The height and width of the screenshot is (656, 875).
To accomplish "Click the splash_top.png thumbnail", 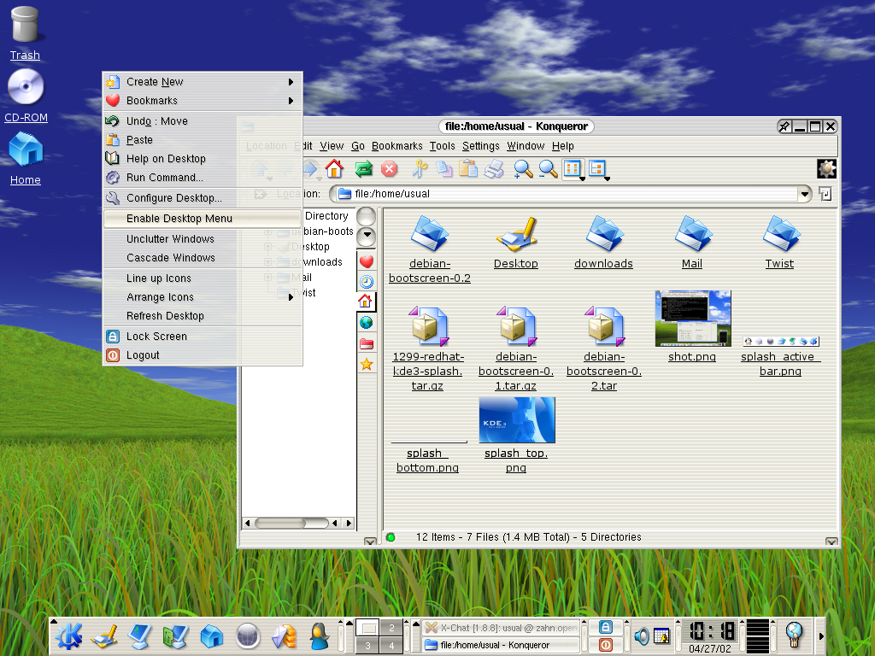I will [517, 420].
